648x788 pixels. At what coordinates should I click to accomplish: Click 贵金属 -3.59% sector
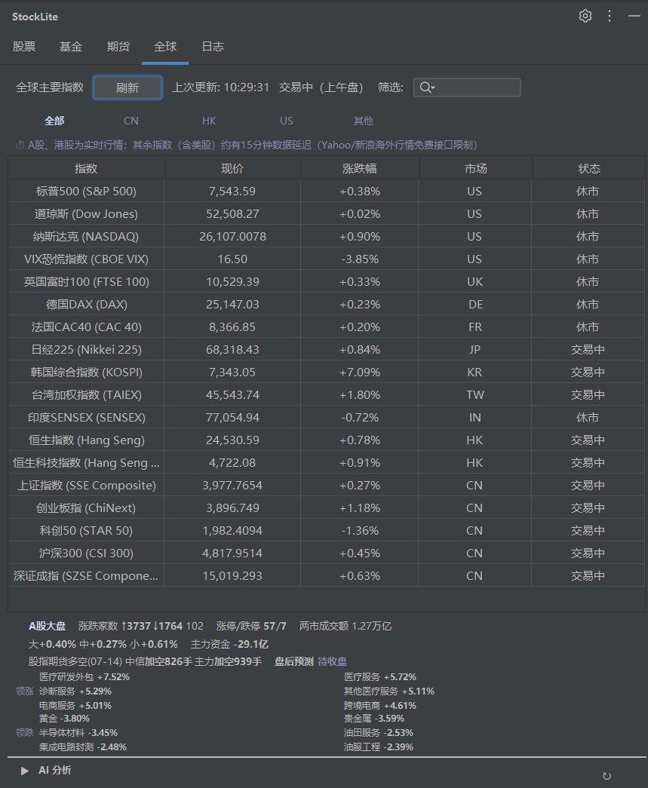point(374,719)
